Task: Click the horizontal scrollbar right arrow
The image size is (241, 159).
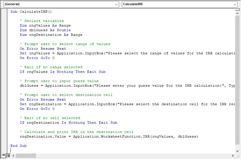Action: [x=233, y=156]
